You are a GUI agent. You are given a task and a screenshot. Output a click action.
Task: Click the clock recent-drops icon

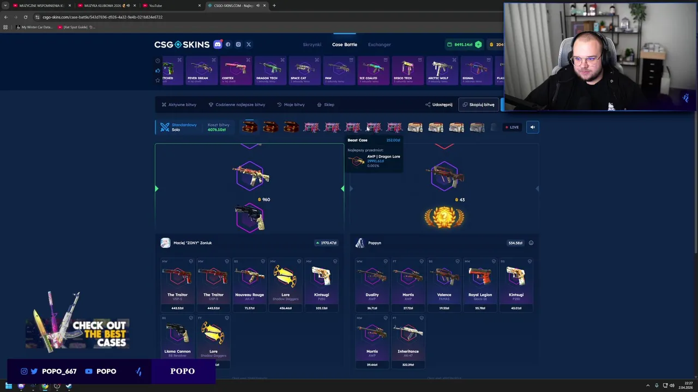[158, 60]
